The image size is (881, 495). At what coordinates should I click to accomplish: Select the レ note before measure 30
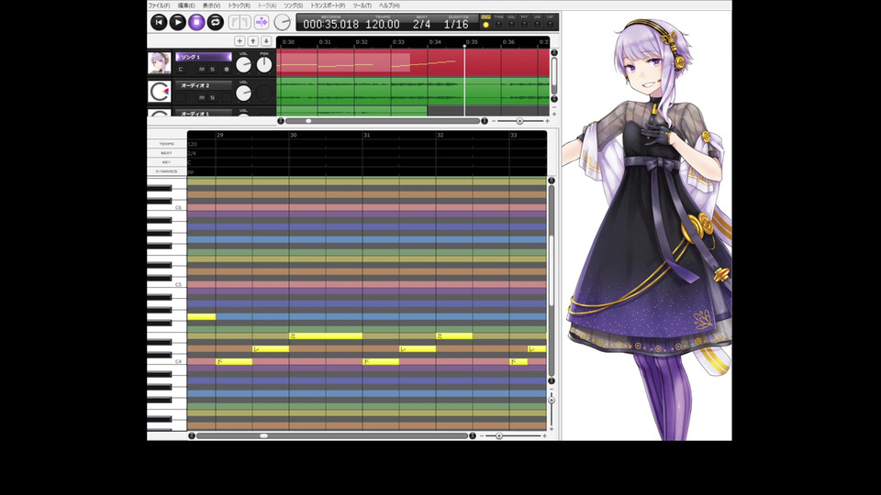click(x=271, y=349)
